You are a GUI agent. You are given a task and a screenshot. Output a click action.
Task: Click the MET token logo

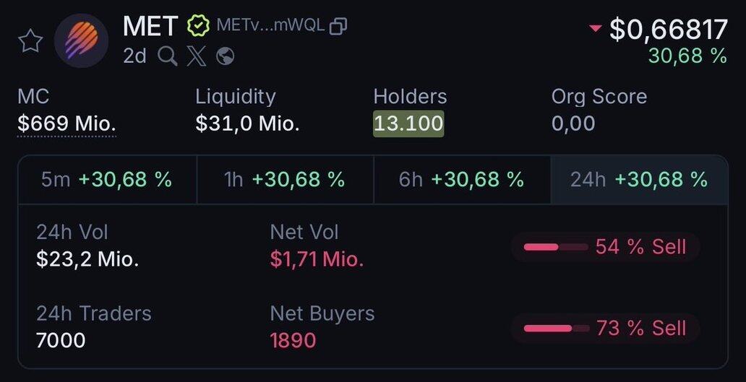pos(81,40)
